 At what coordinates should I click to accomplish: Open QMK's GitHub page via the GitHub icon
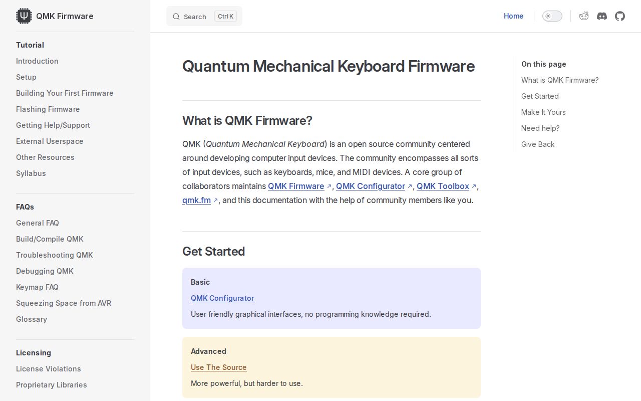point(620,16)
